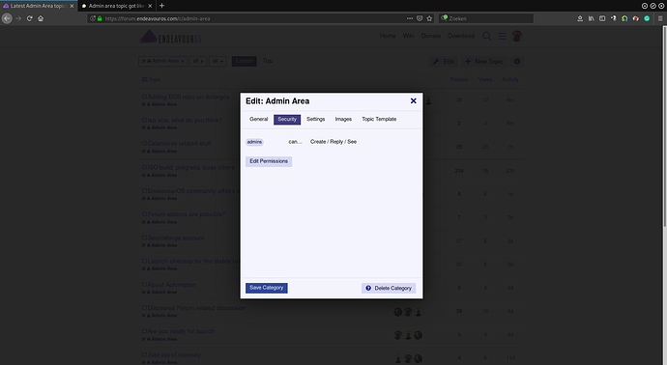Image resolution: width=667 pixels, height=365 pixels.
Task: Toggle the sidebar view icon
Action: [x=602, y=18]
